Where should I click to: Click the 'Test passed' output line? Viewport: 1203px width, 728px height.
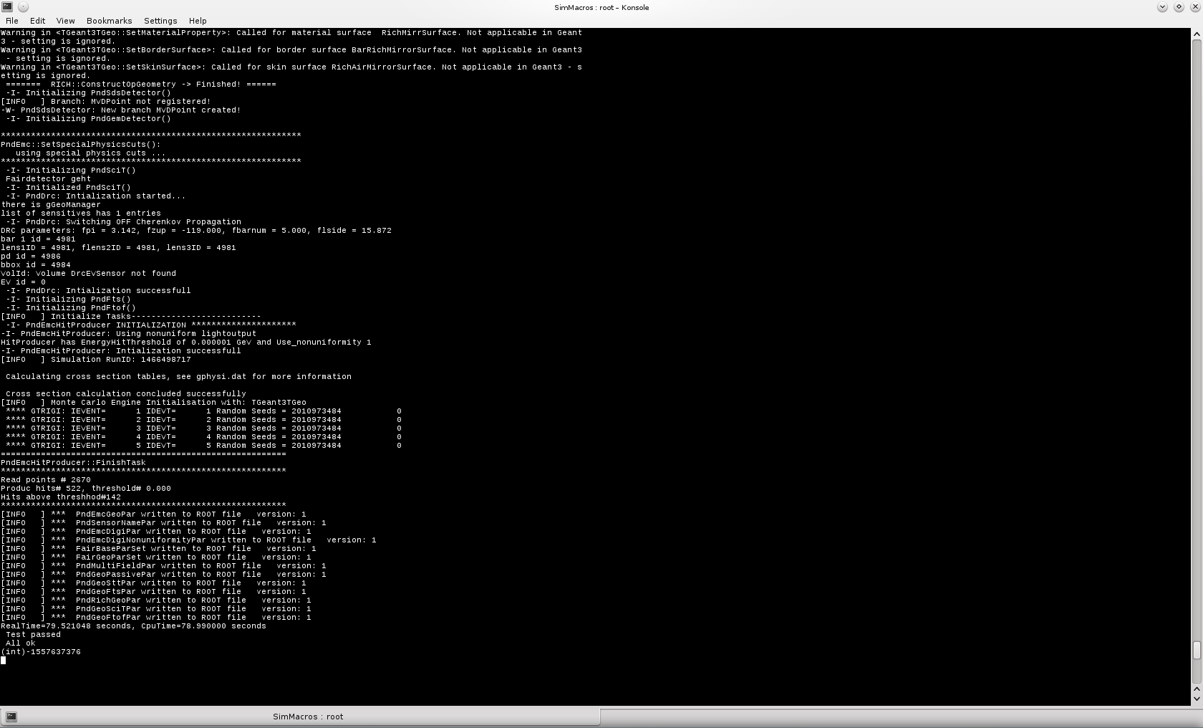point(33,635)
